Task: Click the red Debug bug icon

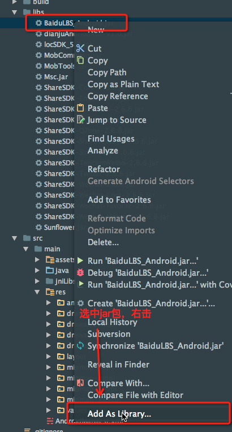Action: tap(80, 273)
